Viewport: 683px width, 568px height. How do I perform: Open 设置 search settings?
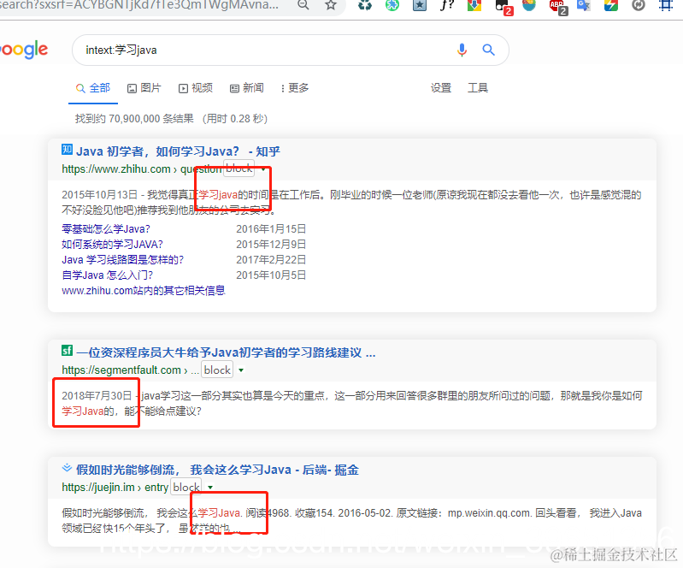tap(441, 88)
